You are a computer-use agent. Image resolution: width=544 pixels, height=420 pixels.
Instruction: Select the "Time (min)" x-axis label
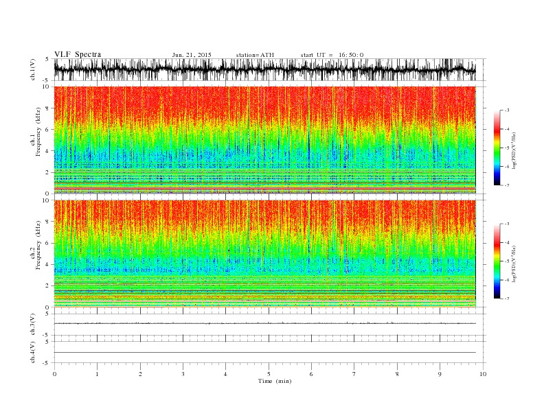275,381
